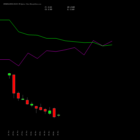Image resolution: width=140 pixels, height=140 pixels.
Task: Click the 25 Nov date label
Action: point(13,133)
